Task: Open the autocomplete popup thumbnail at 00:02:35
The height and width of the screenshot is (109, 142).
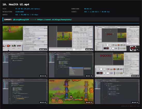Action: (x=71, y=65)
